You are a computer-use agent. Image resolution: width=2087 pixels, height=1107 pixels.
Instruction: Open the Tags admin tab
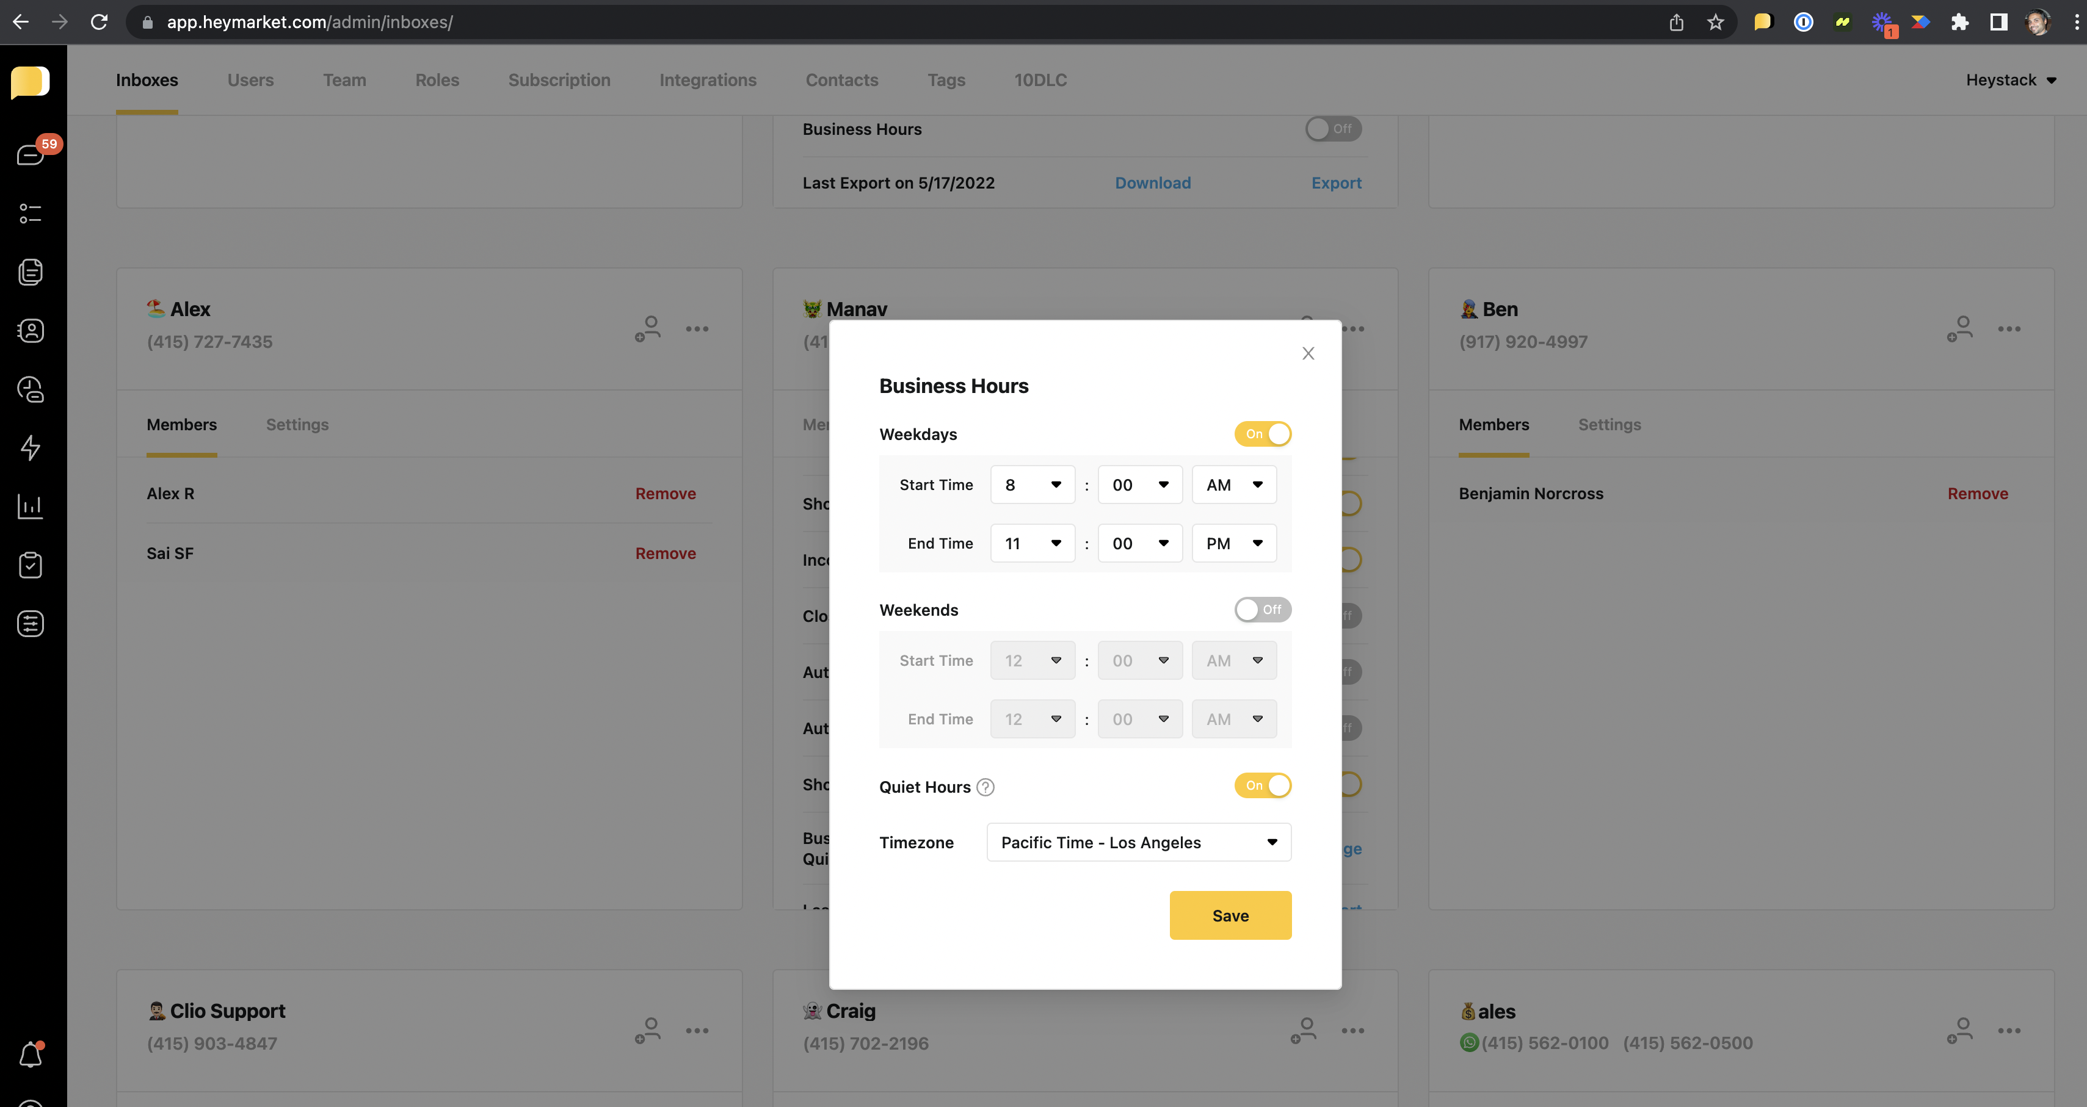point(946,80)
